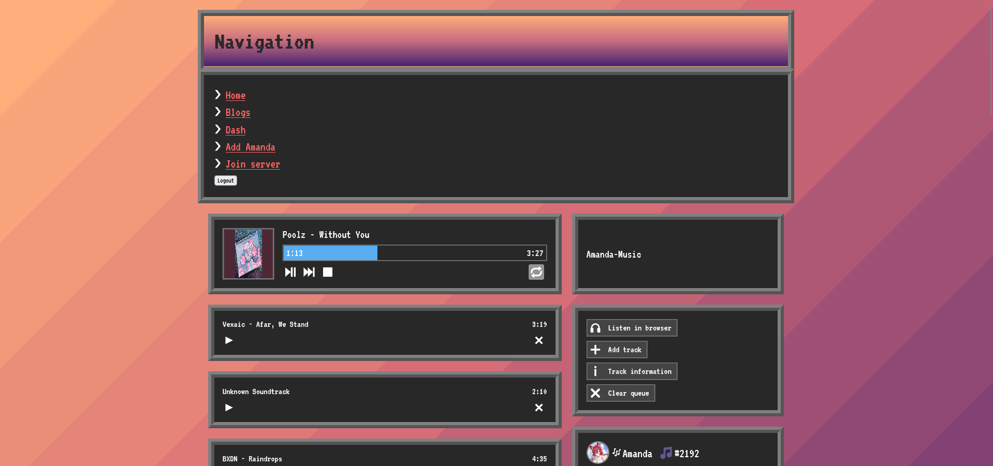Click the plus icon to add a track

595,349
